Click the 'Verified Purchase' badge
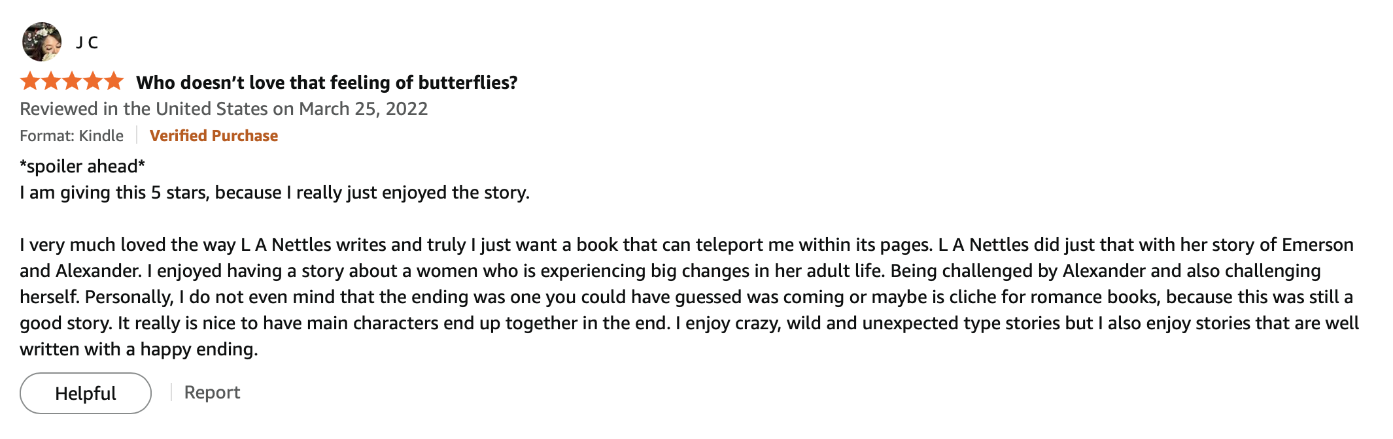 coord(214,136)
